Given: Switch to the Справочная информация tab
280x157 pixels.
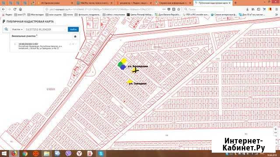Looking at the screenshot, I should point(173,3).
